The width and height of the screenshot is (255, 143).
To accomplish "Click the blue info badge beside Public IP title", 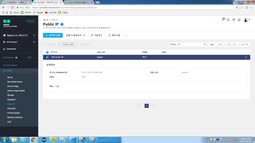I will click(62, 24).
